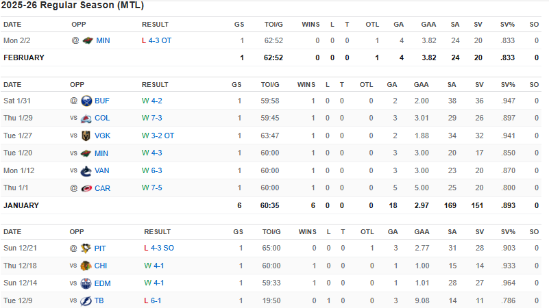Viewport: 549px width, 308px height.
Task: Open the VGK team link
Action: pyautogui.click(x=102, y=136)
